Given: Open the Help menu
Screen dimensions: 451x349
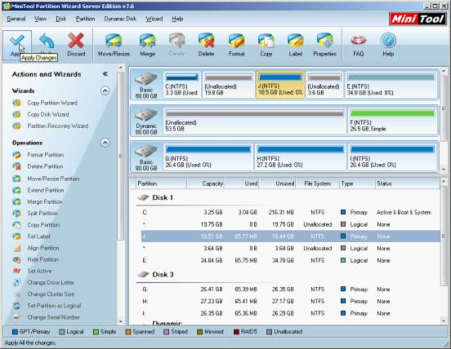Looking at the screenshot, I should point(177,19).
